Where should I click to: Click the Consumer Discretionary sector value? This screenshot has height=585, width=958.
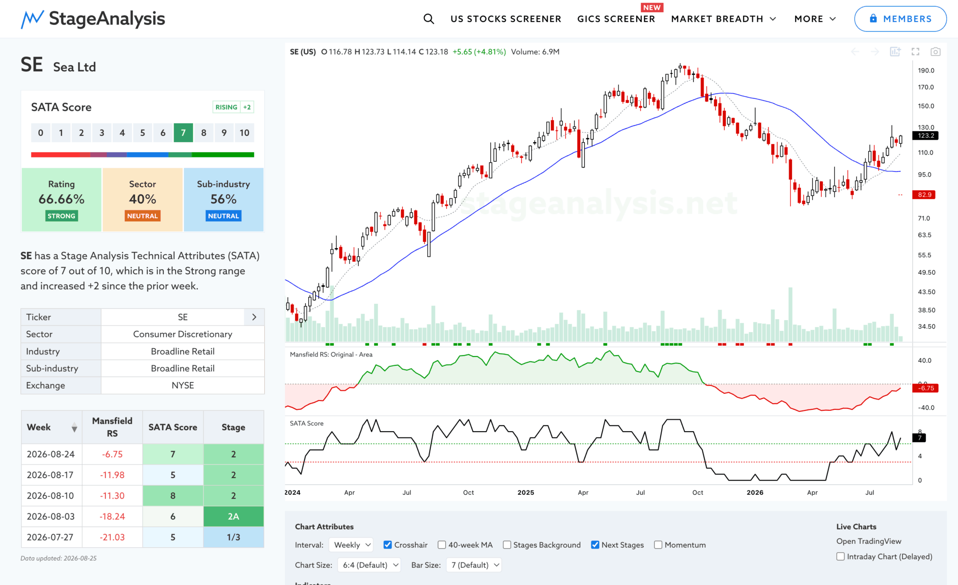182,334
